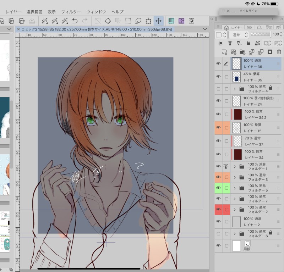Open the canvas tab list chevron
This screenshot has height=272, width=284.
205,29
